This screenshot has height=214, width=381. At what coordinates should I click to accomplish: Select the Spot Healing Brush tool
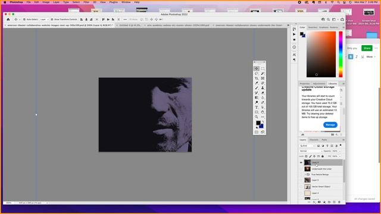(263, 83)
